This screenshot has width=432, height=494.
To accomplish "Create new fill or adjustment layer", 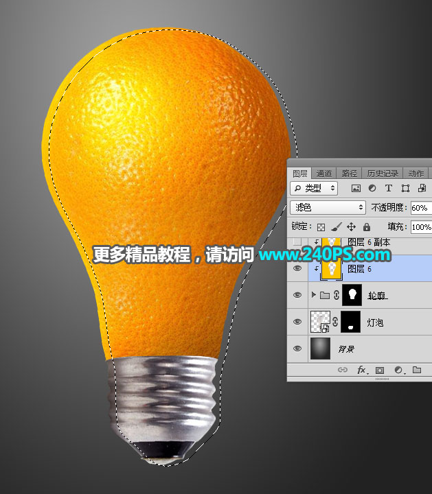I will tap(398, 370).
